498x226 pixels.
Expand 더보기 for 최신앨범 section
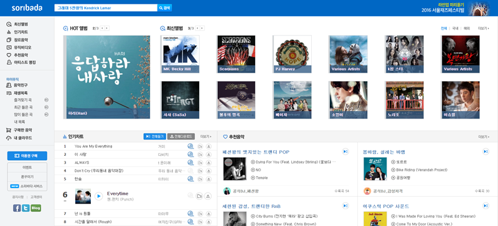484,28
